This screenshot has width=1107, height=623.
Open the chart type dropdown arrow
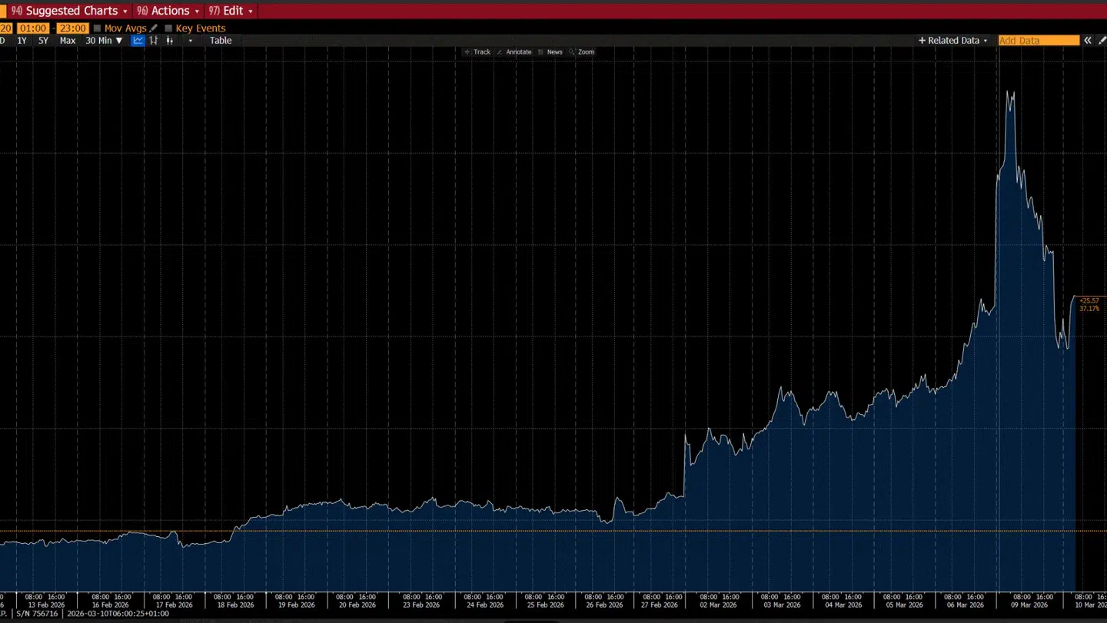coord(191,41)
